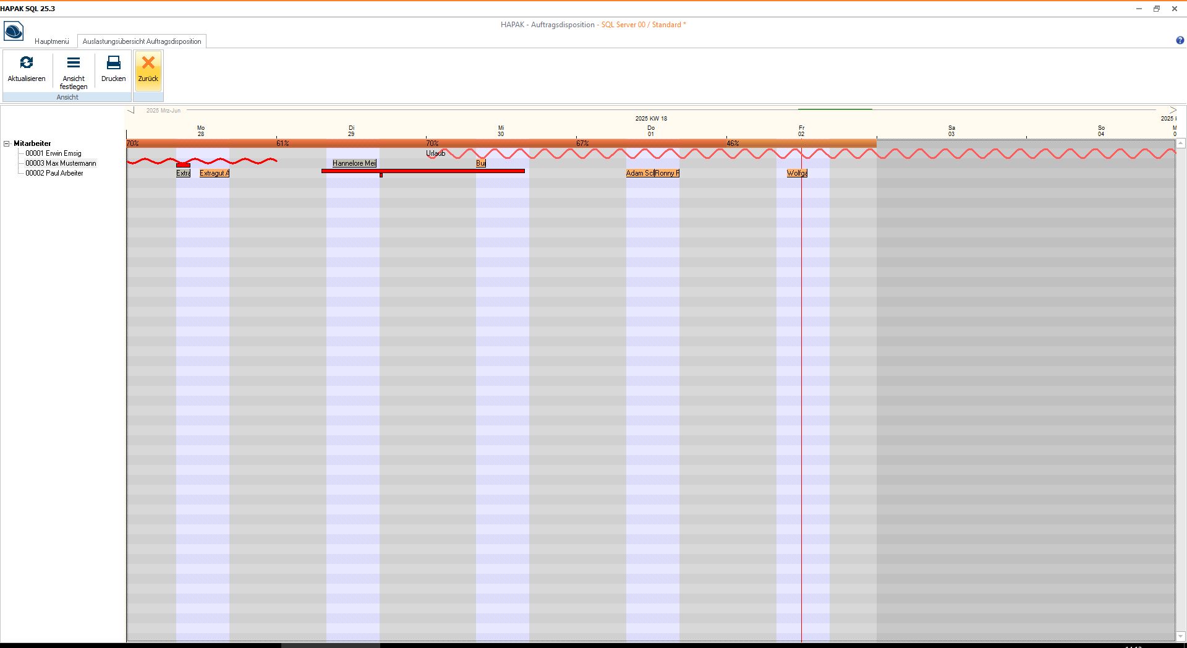The width and height of the screenshot is (1187, 648).
Task: Click the Wolfgs appointment on Friday
Action: click(x=797, y=173)
